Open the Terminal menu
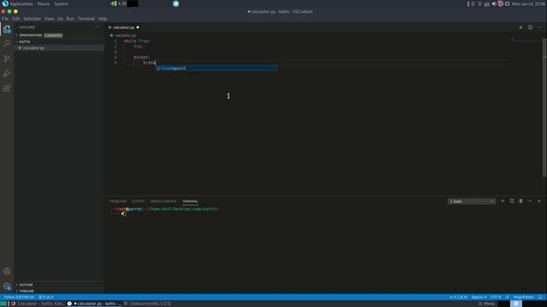The width and height of the screenshot is (547, 307). coord(85,19)
